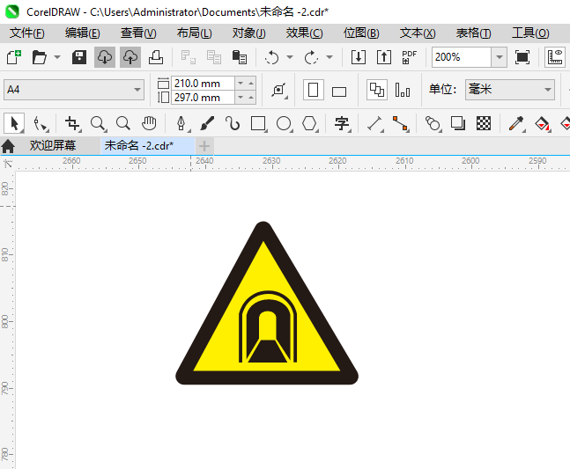Create a new document with the New icon
The image size is (570, 469).
point(14,57)
